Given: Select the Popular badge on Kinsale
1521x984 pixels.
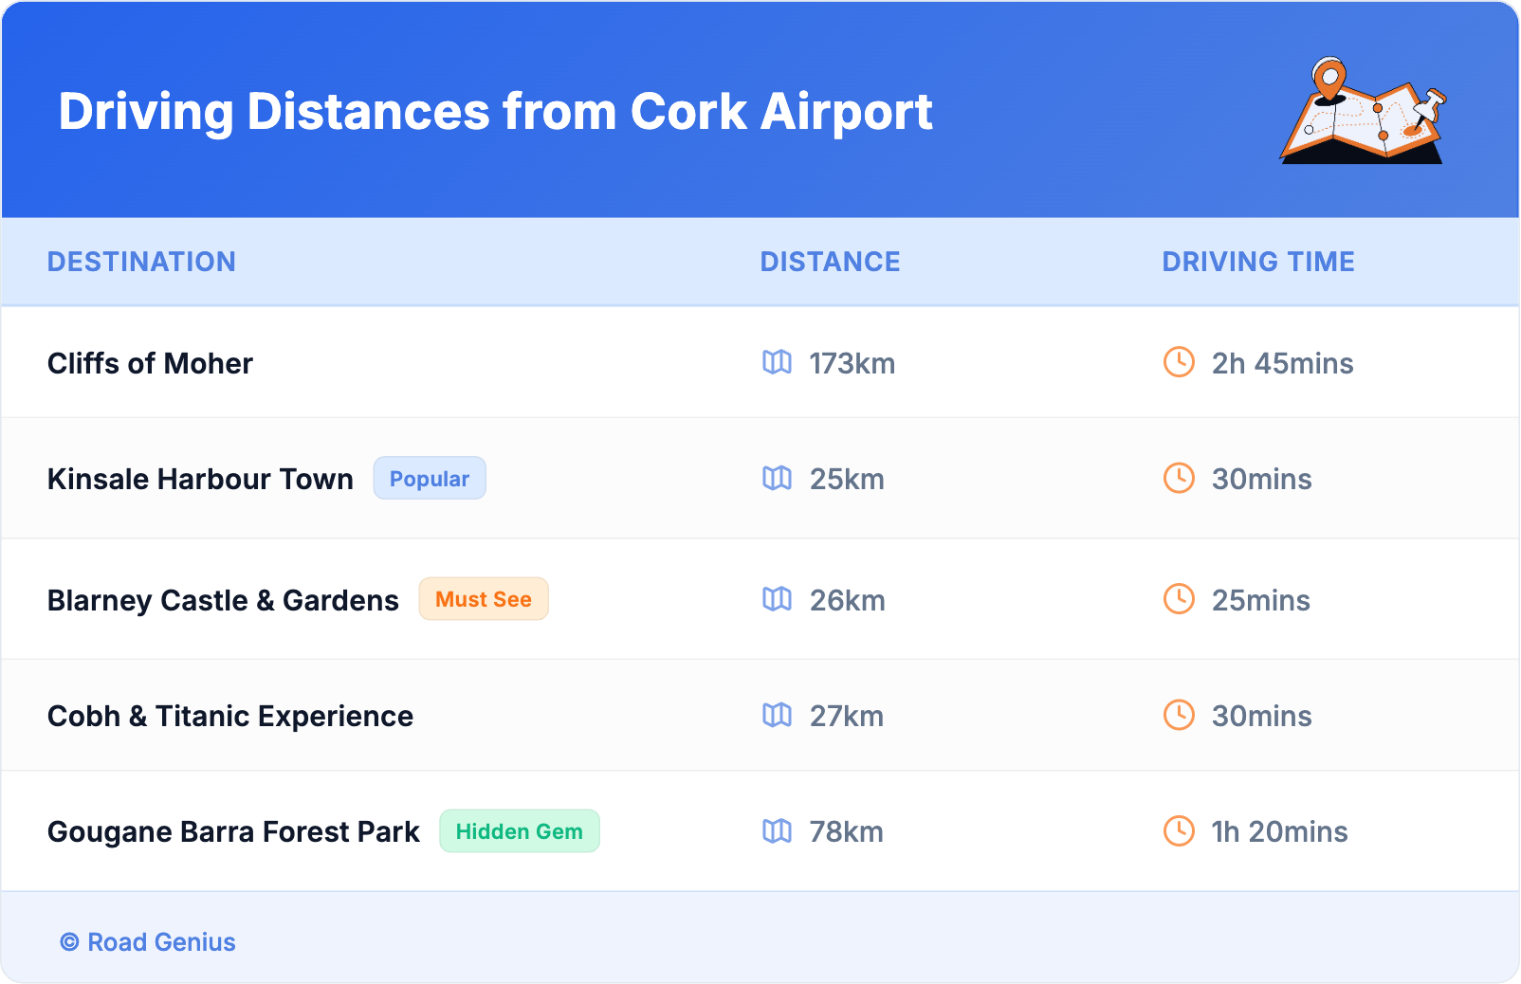Looking at the screenshot, I should click(429, 479).
